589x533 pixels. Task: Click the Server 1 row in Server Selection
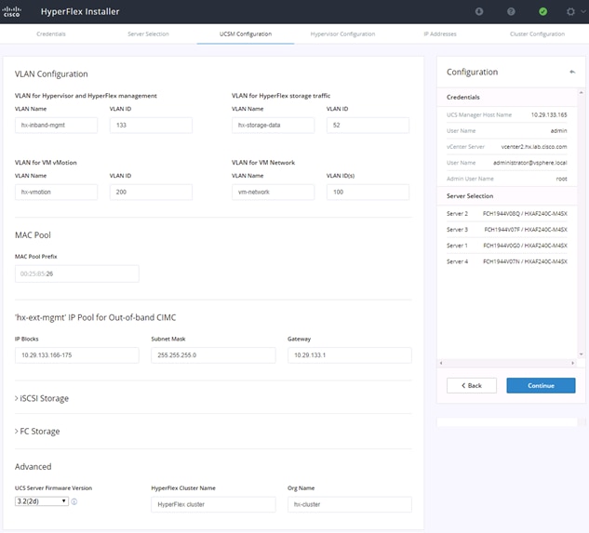point(507,246)
